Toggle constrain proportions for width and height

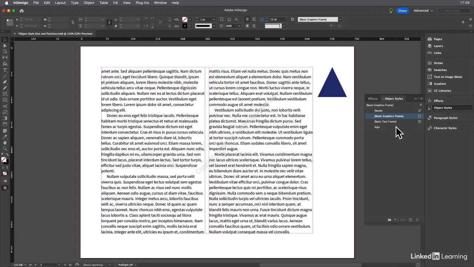[x=73, y=22]
